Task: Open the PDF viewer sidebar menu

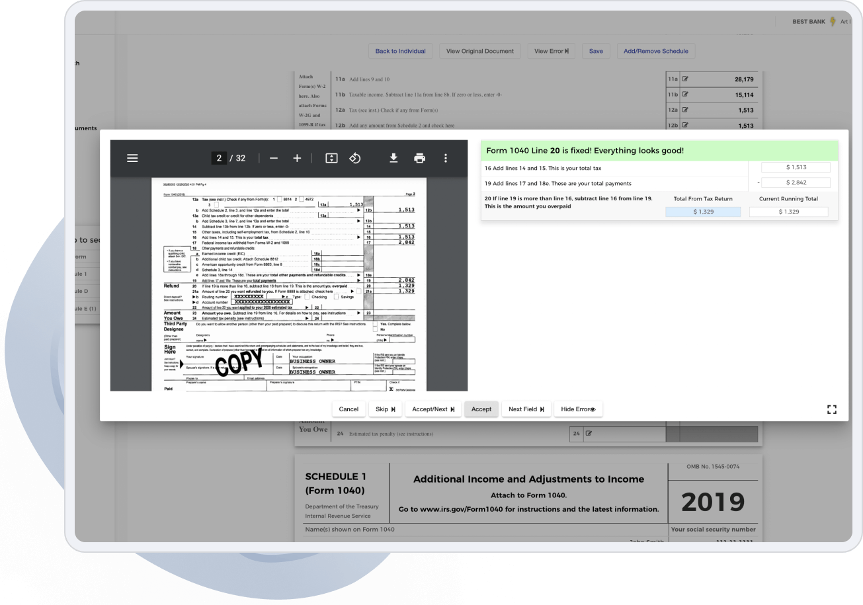Action: point(132,158)
